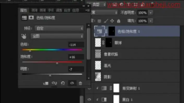
Task: Open the 预设 preset dropdown
Action: coord(59,28)
